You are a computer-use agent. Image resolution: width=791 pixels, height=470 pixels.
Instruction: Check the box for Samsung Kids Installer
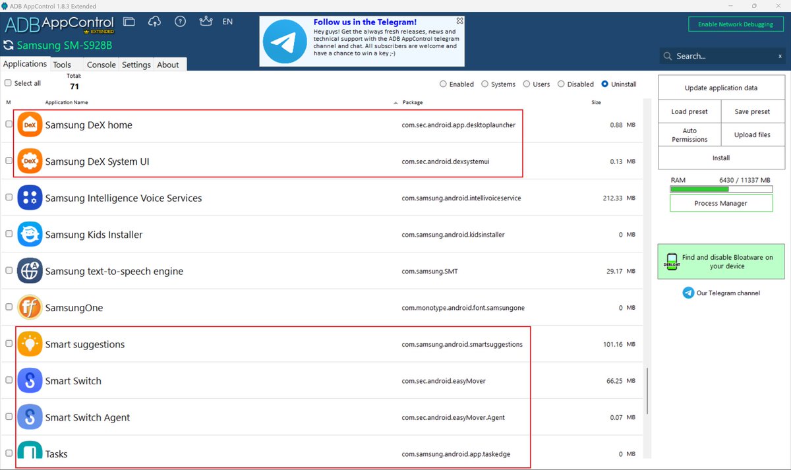[9, 233]
